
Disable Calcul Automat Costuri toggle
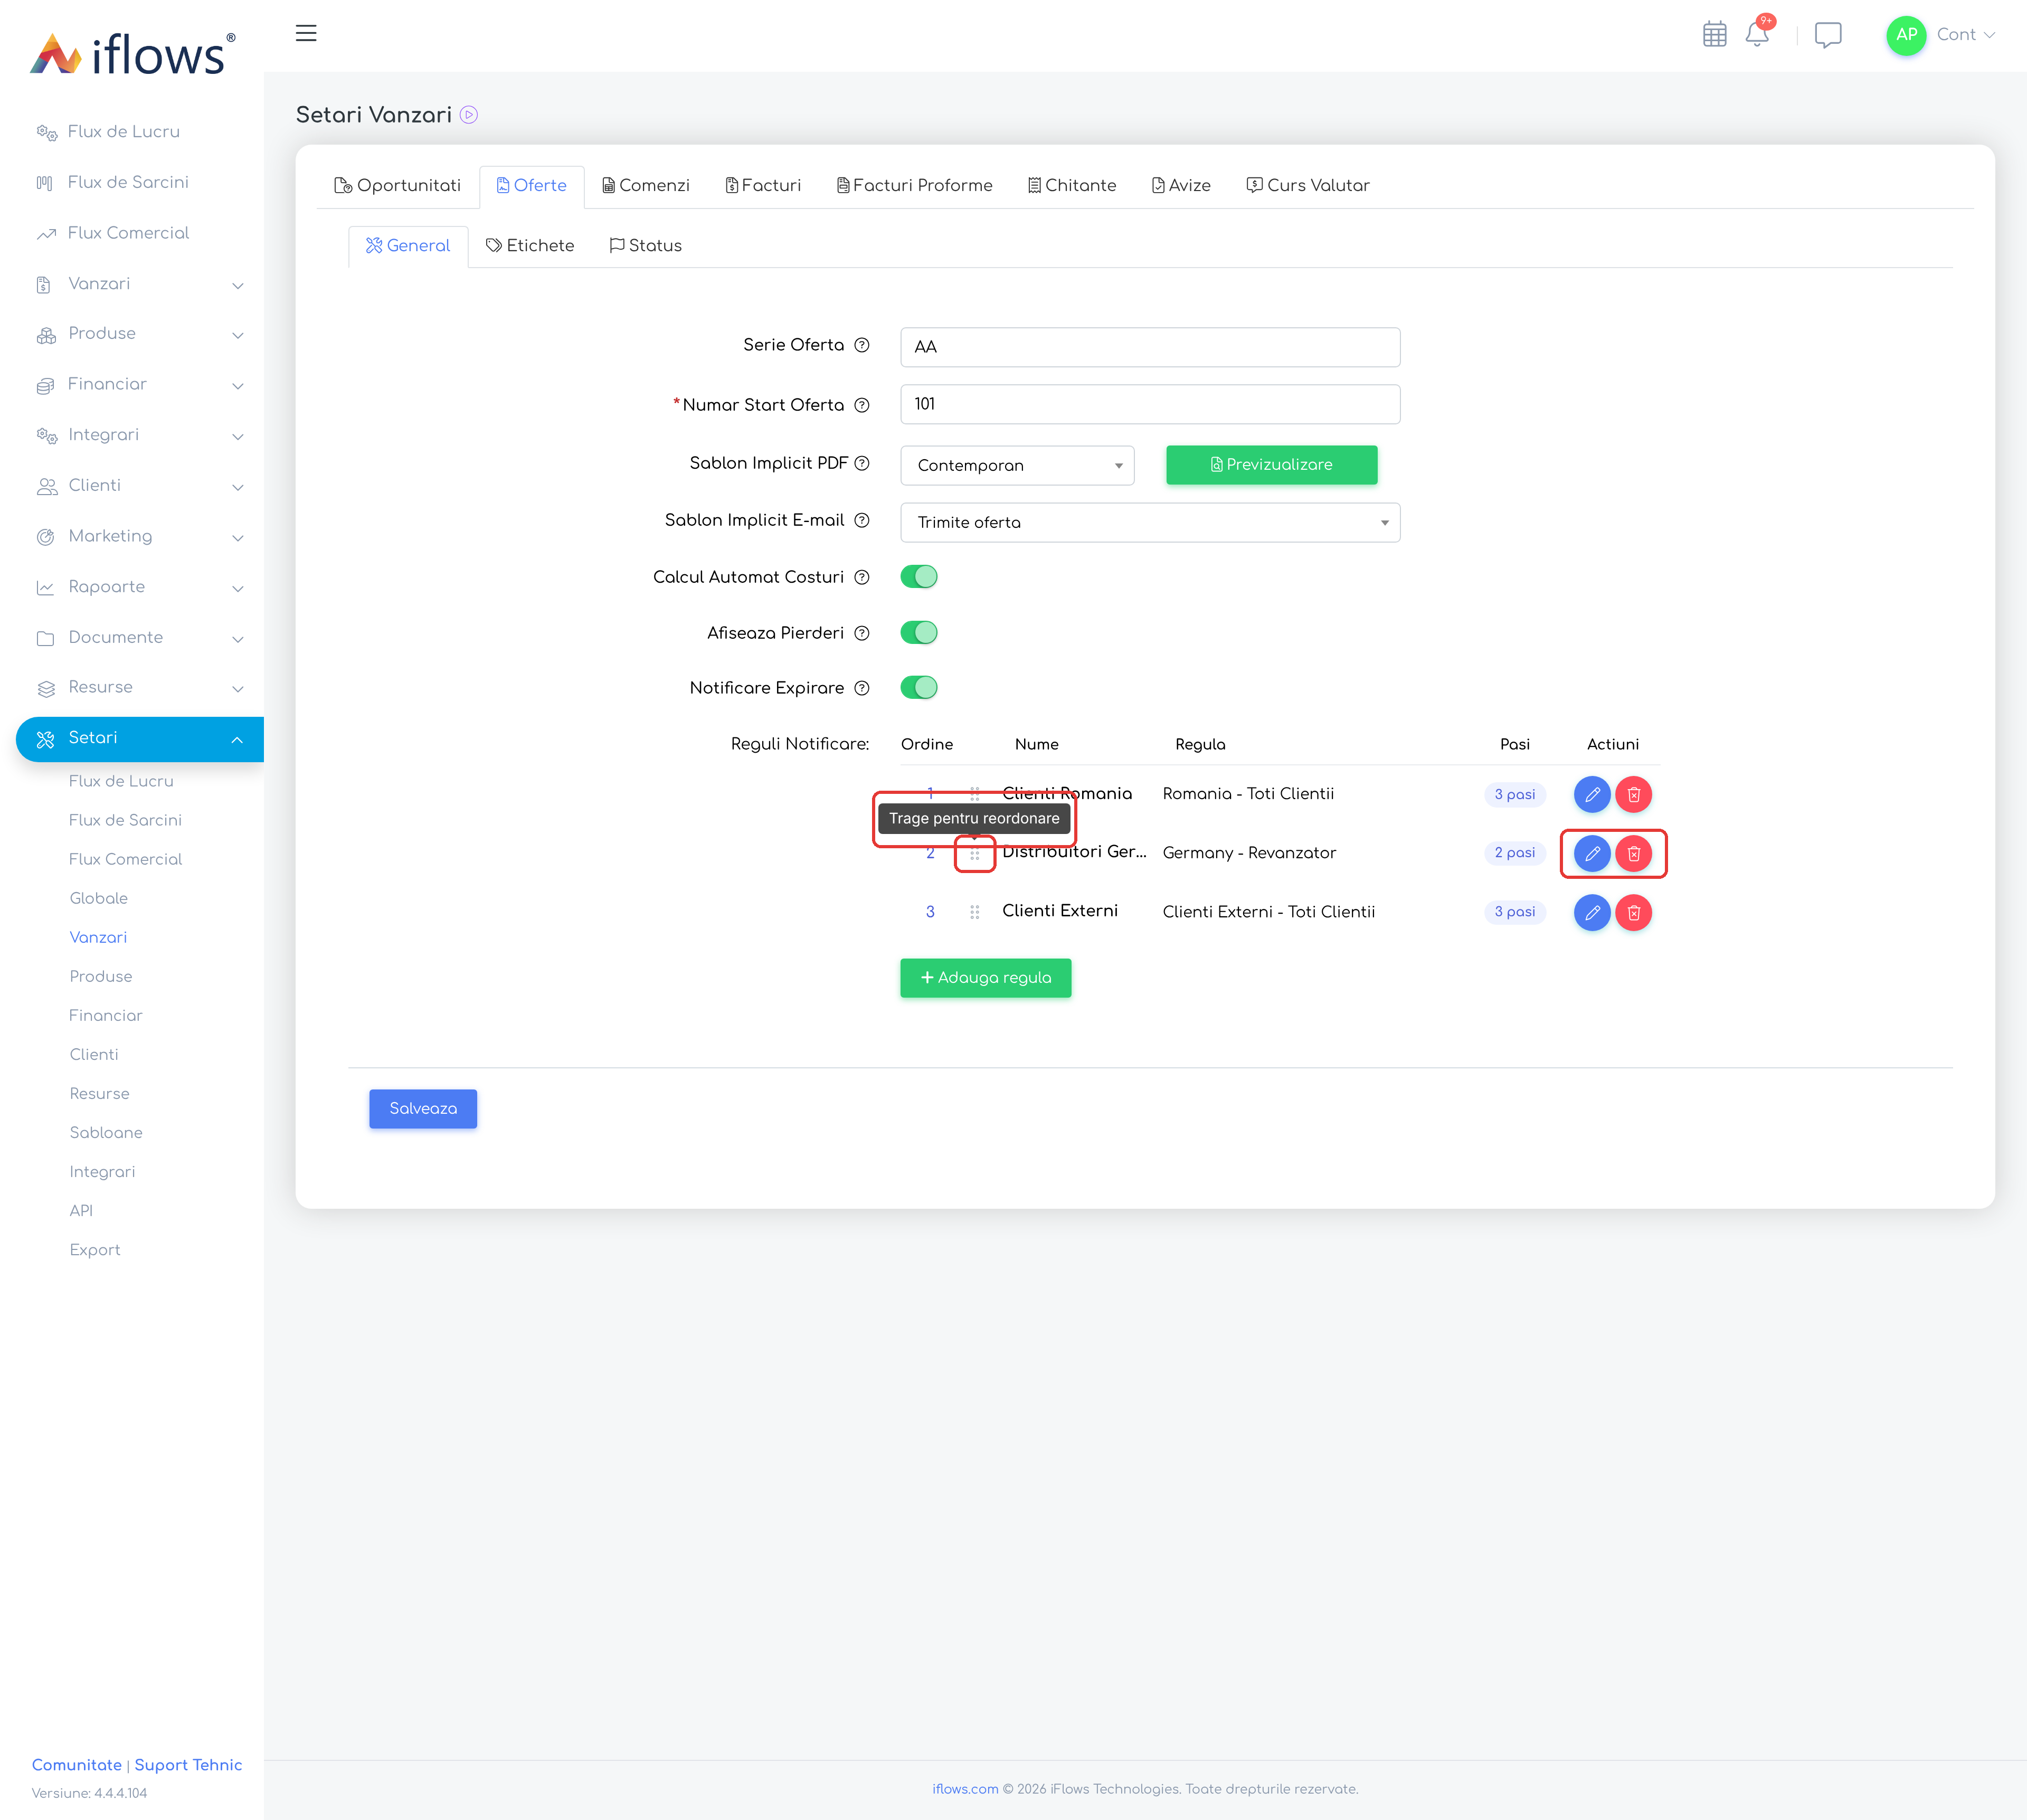coord(919,577)
